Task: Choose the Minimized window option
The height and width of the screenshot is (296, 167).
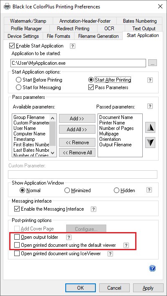Action: pyautogui.click(x=67, y=190)
